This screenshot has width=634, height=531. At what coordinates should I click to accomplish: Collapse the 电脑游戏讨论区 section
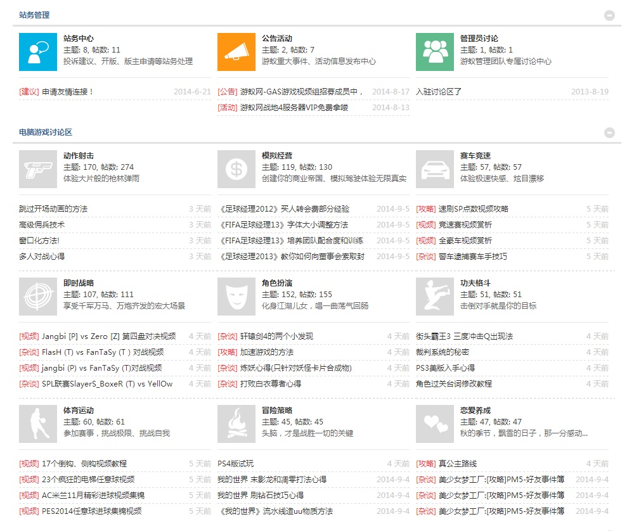click(610, 132)
